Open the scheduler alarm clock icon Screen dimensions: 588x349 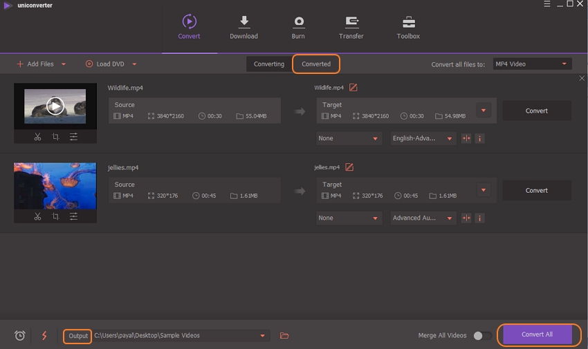20,336
